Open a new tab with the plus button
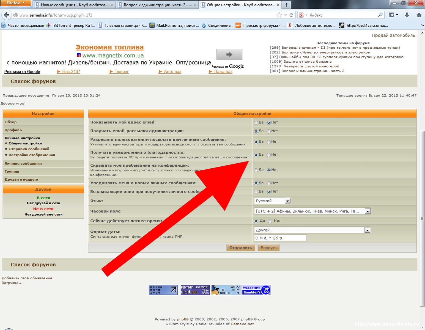Screen dimensions: 425x330 (x=286, y=5)
